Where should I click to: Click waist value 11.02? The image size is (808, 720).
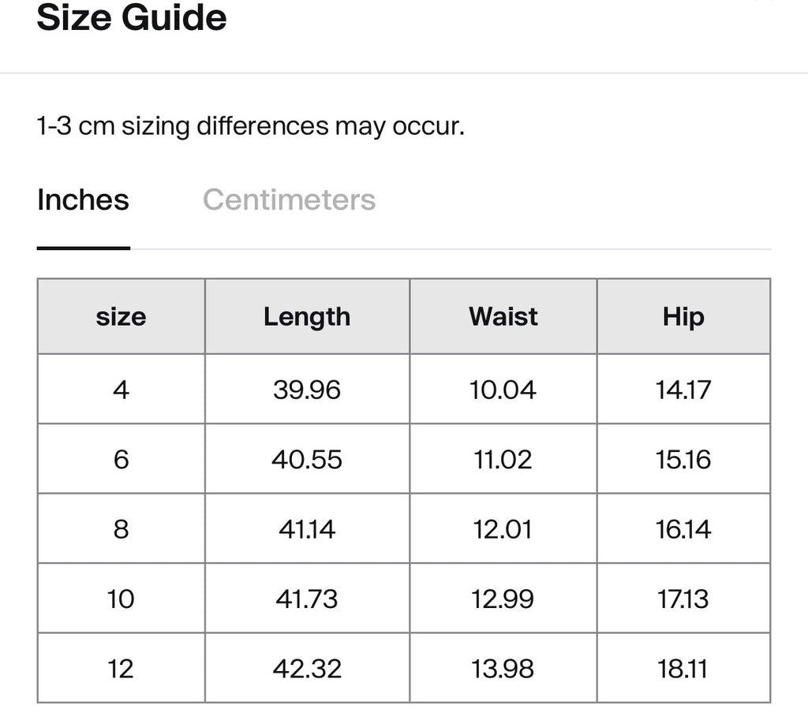pos(503,459)
